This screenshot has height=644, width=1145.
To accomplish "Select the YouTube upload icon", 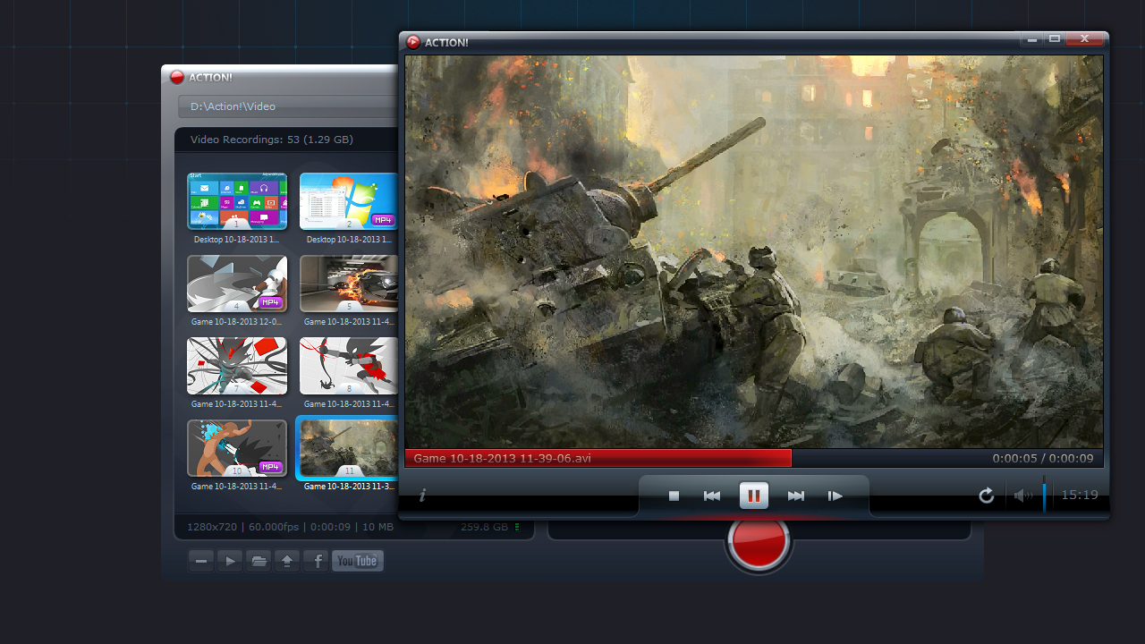I will 357,561.
